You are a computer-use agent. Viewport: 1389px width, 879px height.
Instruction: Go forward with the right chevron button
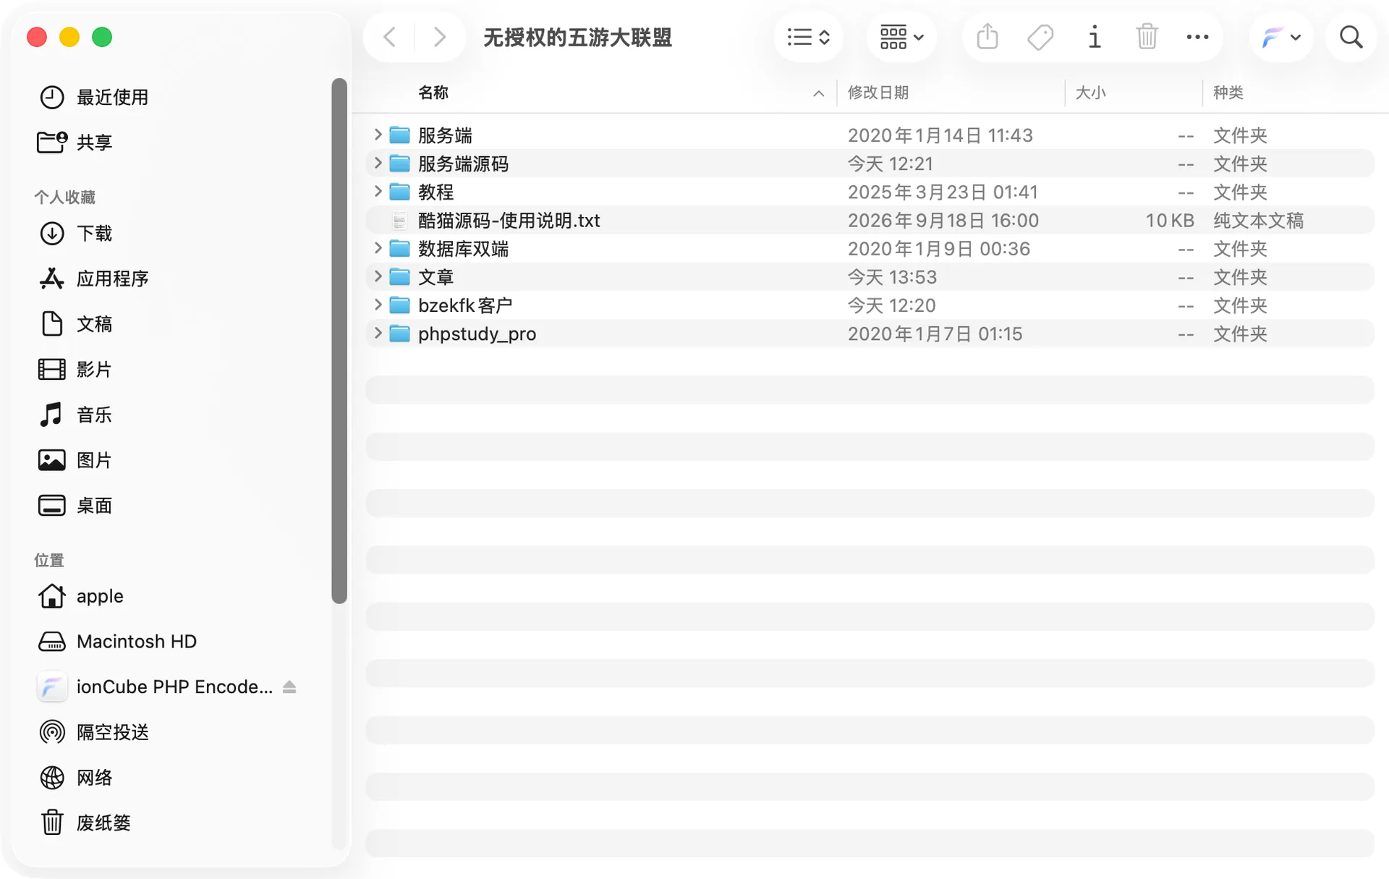point(439,37)
